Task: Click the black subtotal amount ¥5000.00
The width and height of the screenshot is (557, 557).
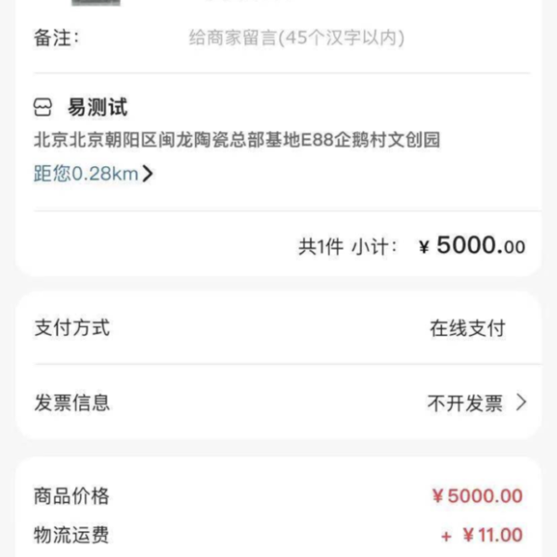Action: (473, 246)
